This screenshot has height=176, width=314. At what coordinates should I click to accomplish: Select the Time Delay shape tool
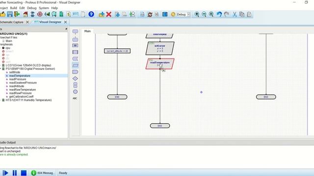[75, 72]
